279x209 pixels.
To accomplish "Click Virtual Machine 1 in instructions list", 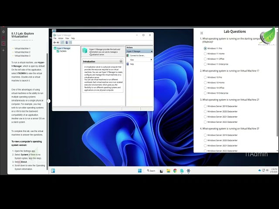I will 22,48.
